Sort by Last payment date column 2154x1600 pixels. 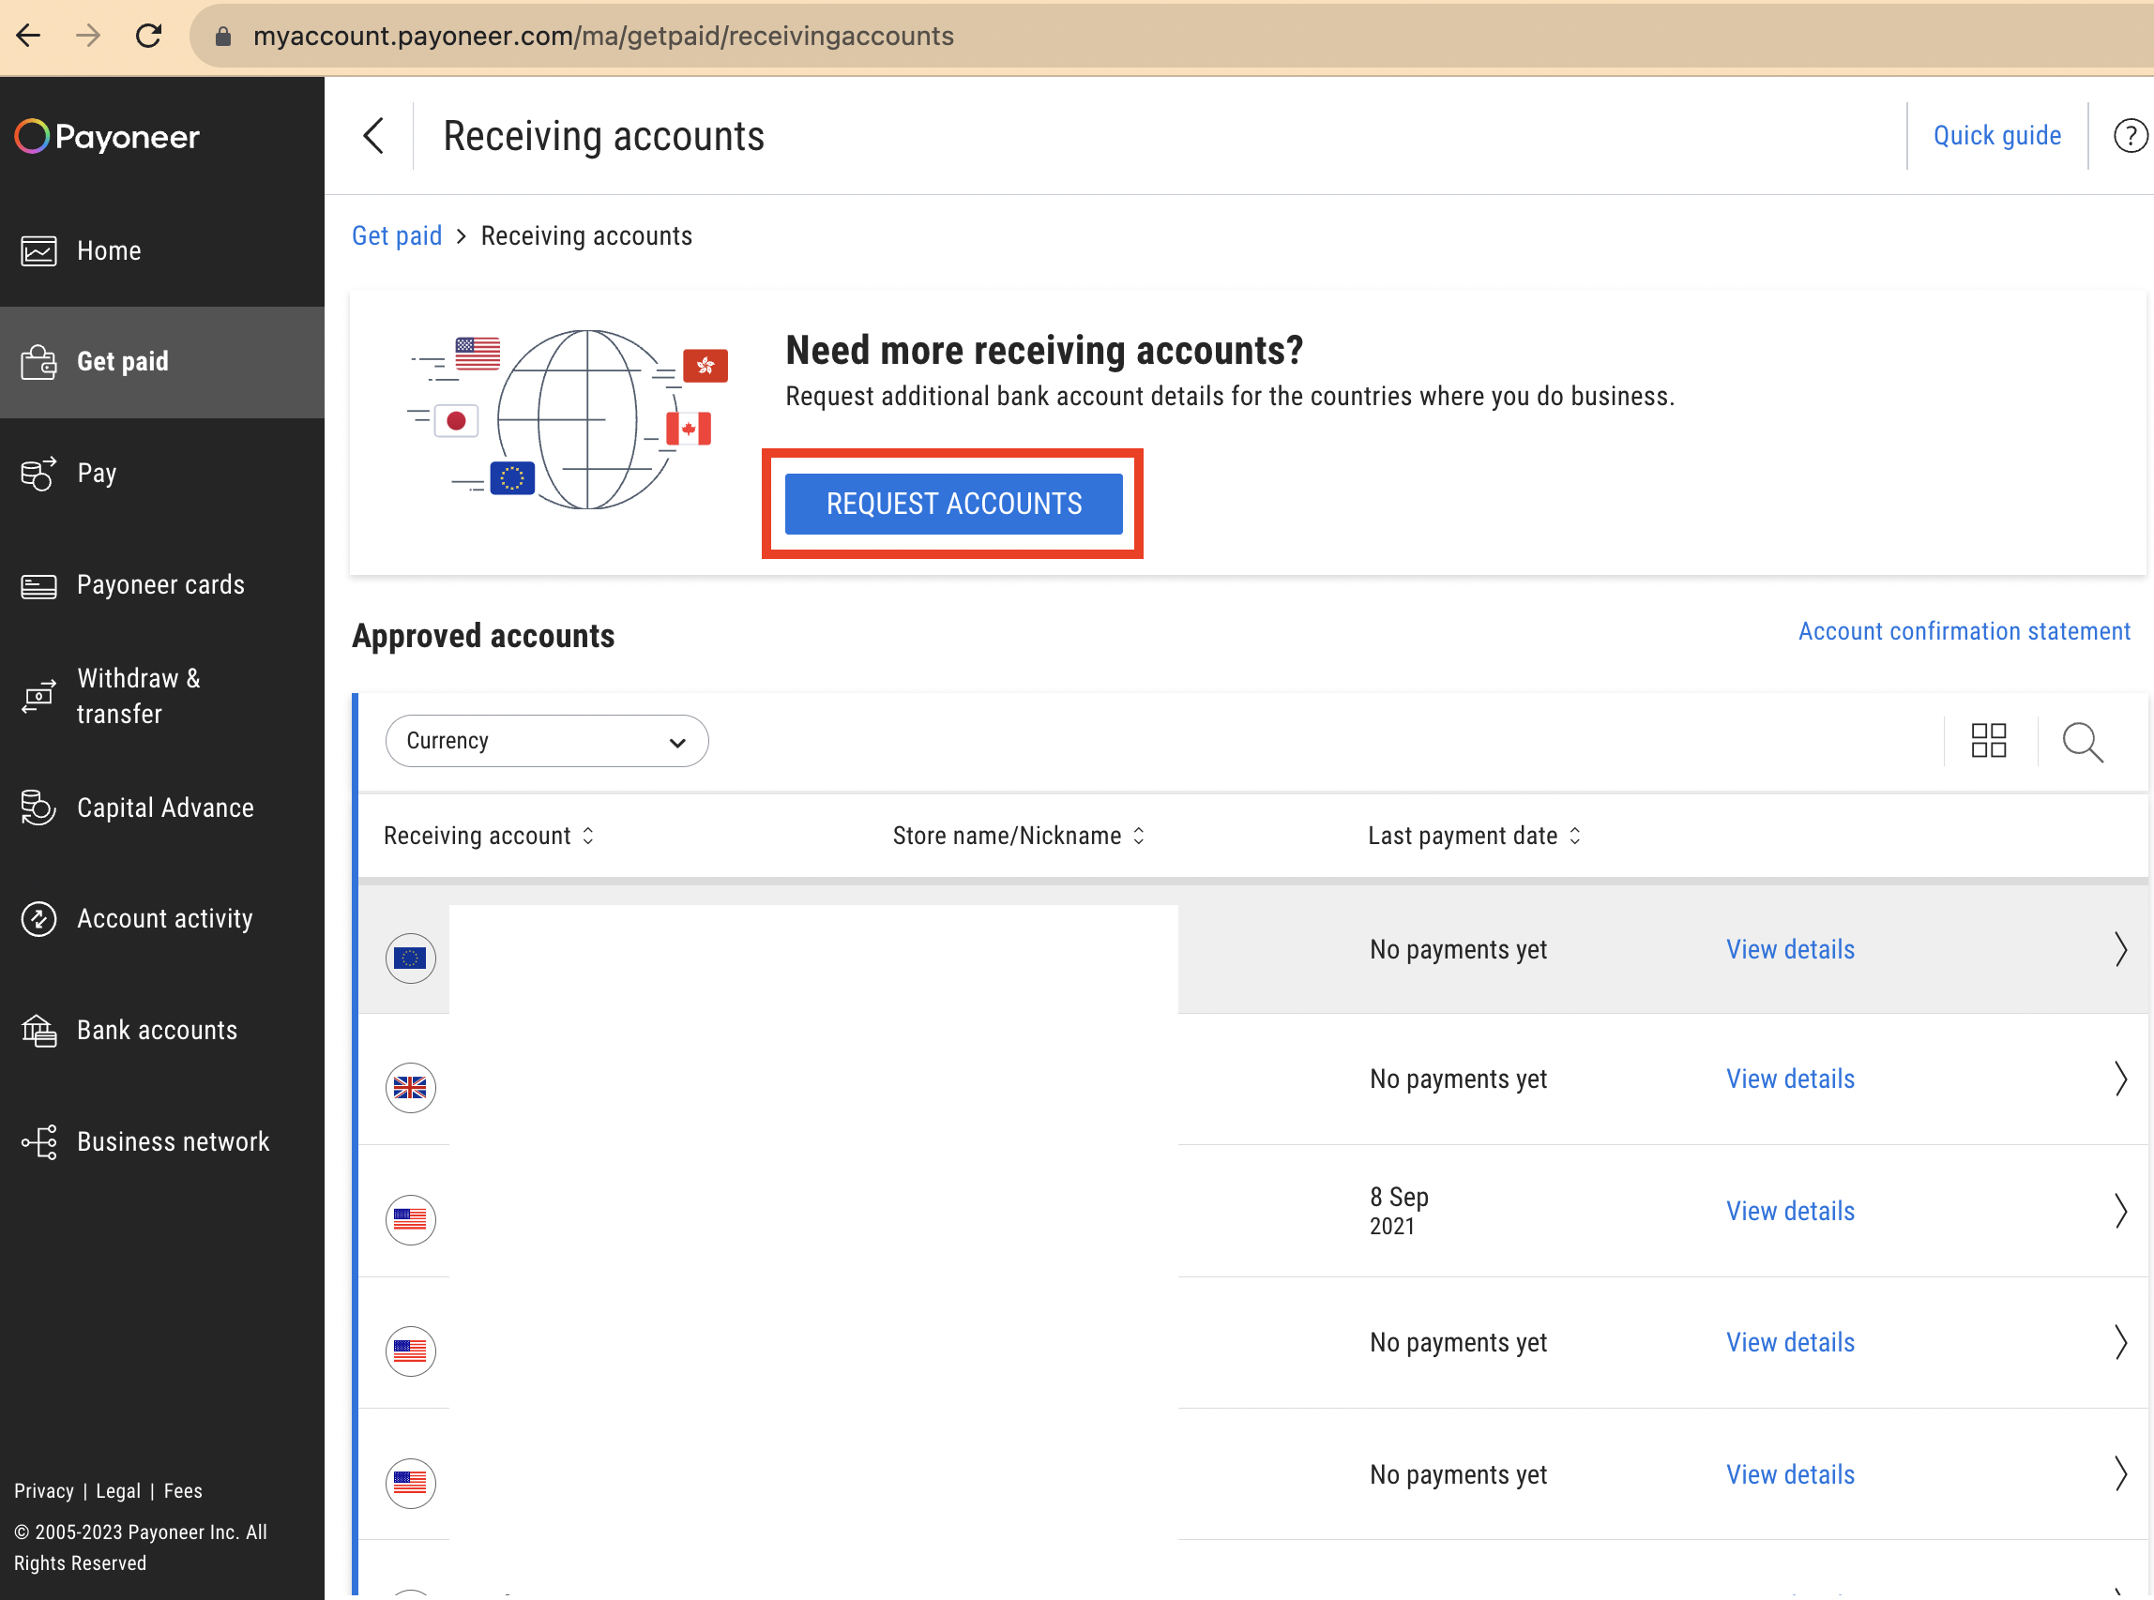[1474, 836]
